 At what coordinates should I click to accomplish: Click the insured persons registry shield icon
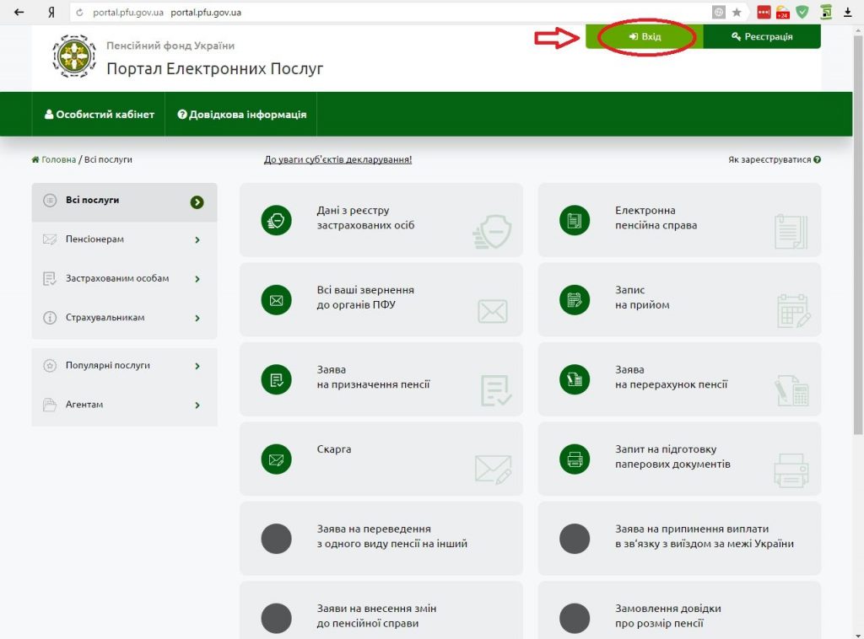tap(276, 220)
